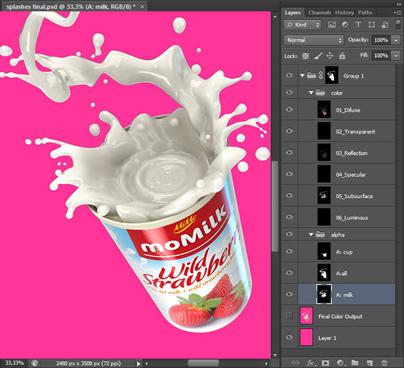The image size is (404, 368).
Task: Filter layers by adjustment layer icon
Action: click(x=345, y=25)
